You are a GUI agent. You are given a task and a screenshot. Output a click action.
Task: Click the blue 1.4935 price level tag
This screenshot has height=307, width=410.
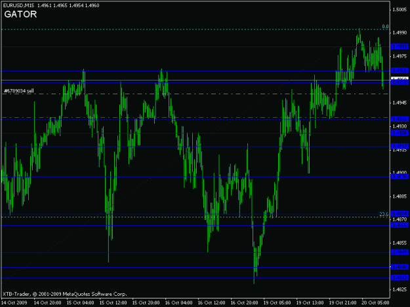coord(400,119)
